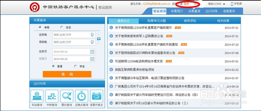Select the 学生 student radio button
Screen dimensions: 261x111
pyautogui.click(x=76, y=66)
